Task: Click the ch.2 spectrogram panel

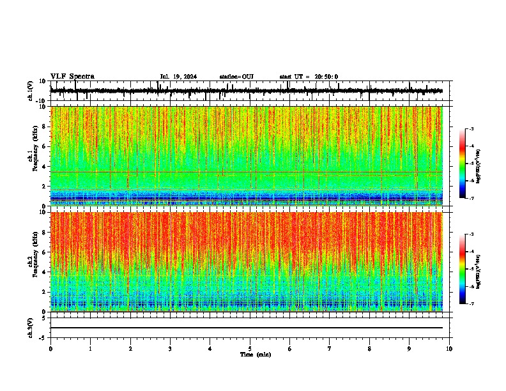Action: pos(246,262)
